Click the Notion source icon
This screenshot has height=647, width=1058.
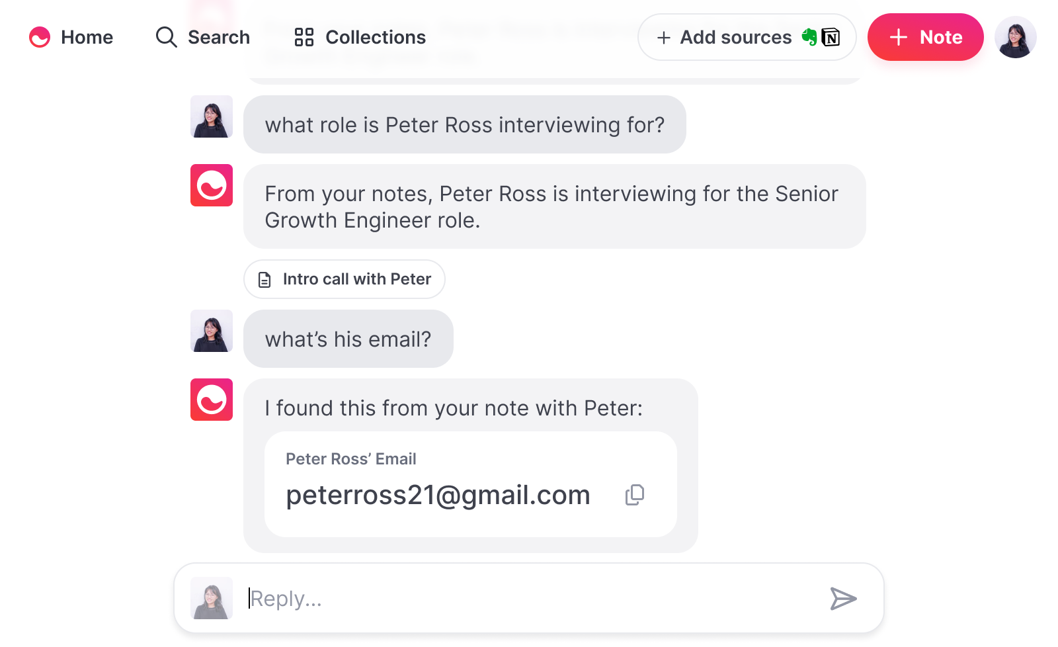coord(831,38)
